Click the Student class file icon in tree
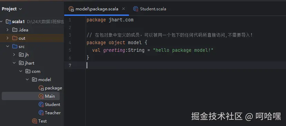The height and width of the screenshot is (126, 286). [41, 105]
